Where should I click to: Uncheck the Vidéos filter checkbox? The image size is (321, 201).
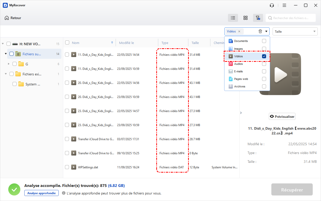(x=264, y=56)
